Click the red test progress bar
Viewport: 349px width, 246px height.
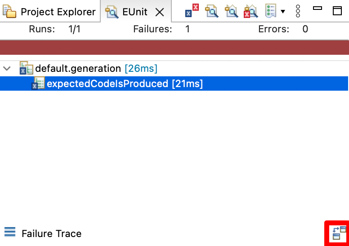174,48
